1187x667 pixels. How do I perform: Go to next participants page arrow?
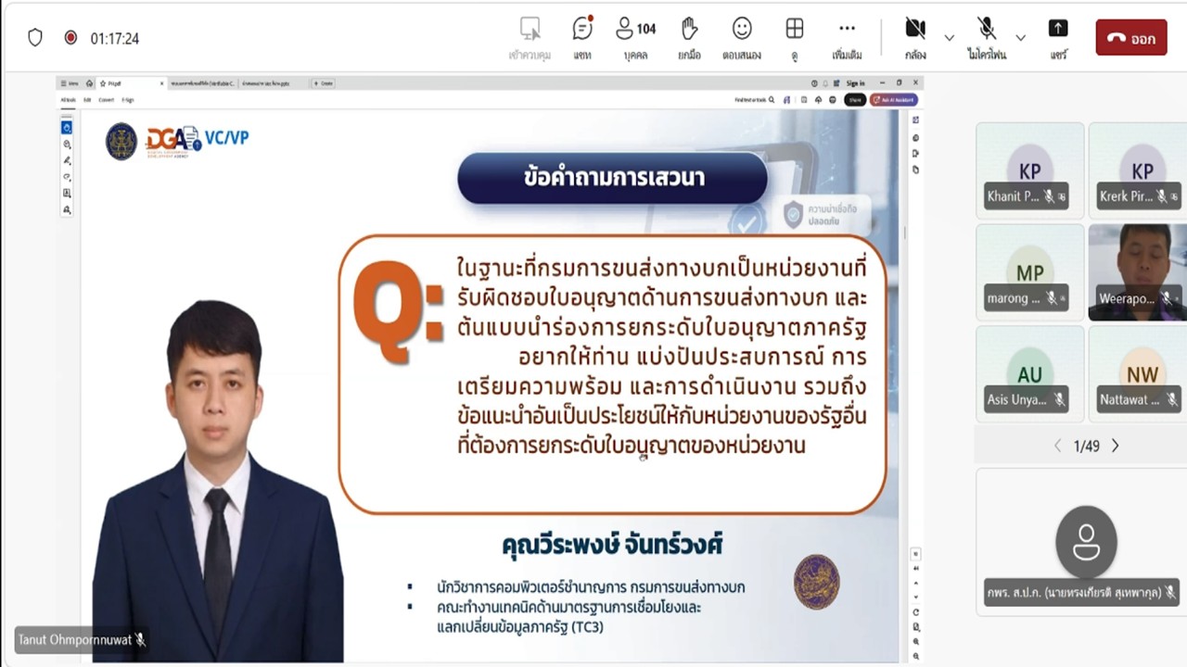click(1116, 446)
